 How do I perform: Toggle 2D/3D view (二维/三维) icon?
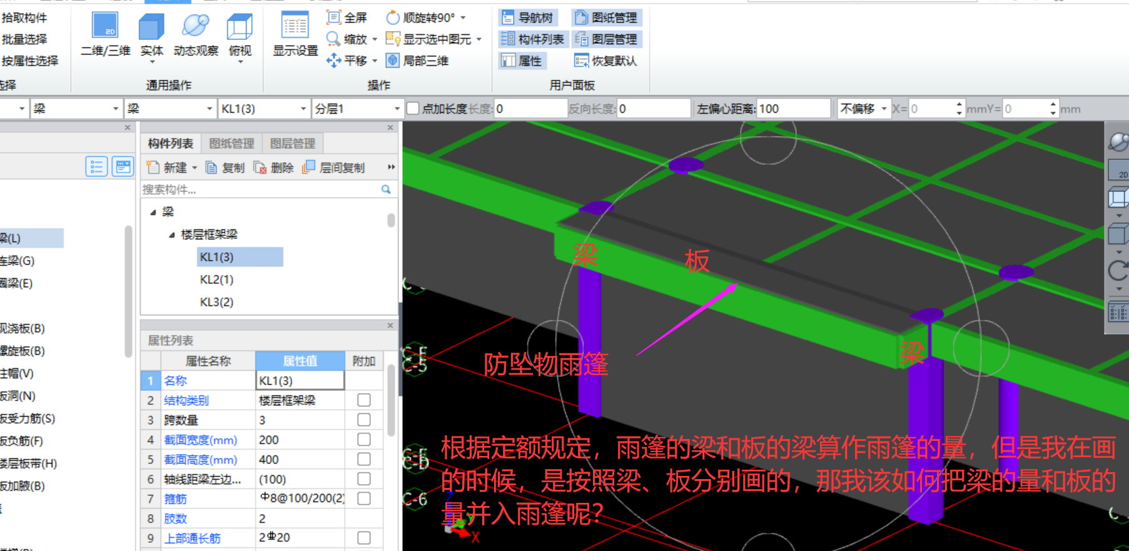pyautogui.click(x=105, y=26)
